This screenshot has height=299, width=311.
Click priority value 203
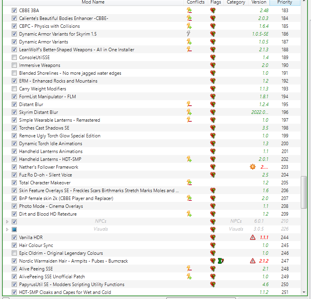(x=285, y=167)
